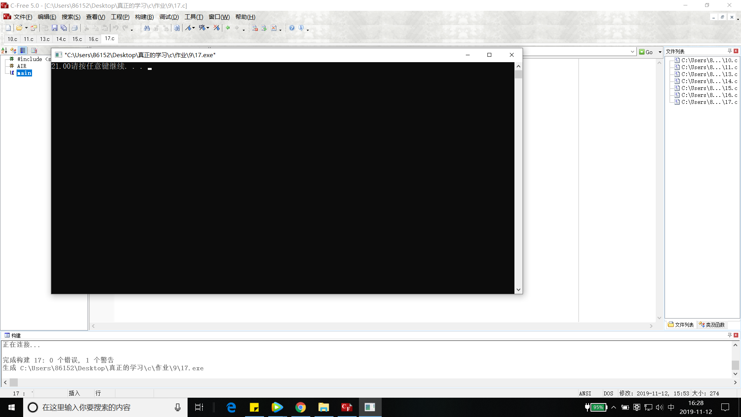Viewport: 741px width, 417px height.
Task: Open the dropdown arrow next to Open folder
Action: pyautogui.click(x=26, y=28)
